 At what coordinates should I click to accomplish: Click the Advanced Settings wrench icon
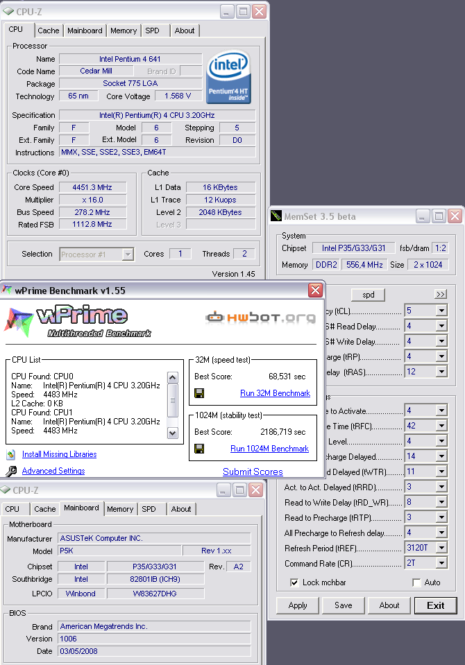[x=11, y=471]
